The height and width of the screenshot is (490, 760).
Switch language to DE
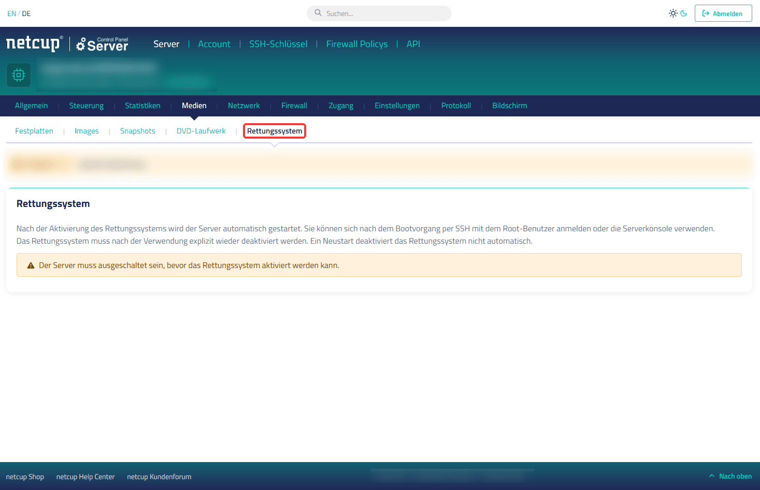(x=26, y=13)
